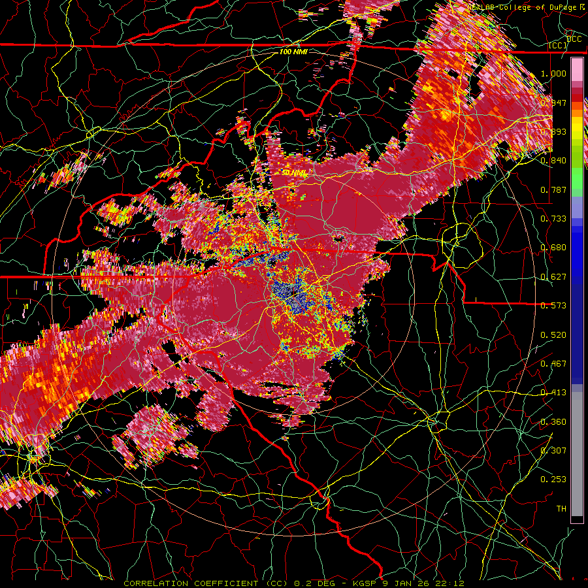Select the 0.253 legend value
This screenshot has width=588, height=588.
[553, 480]
